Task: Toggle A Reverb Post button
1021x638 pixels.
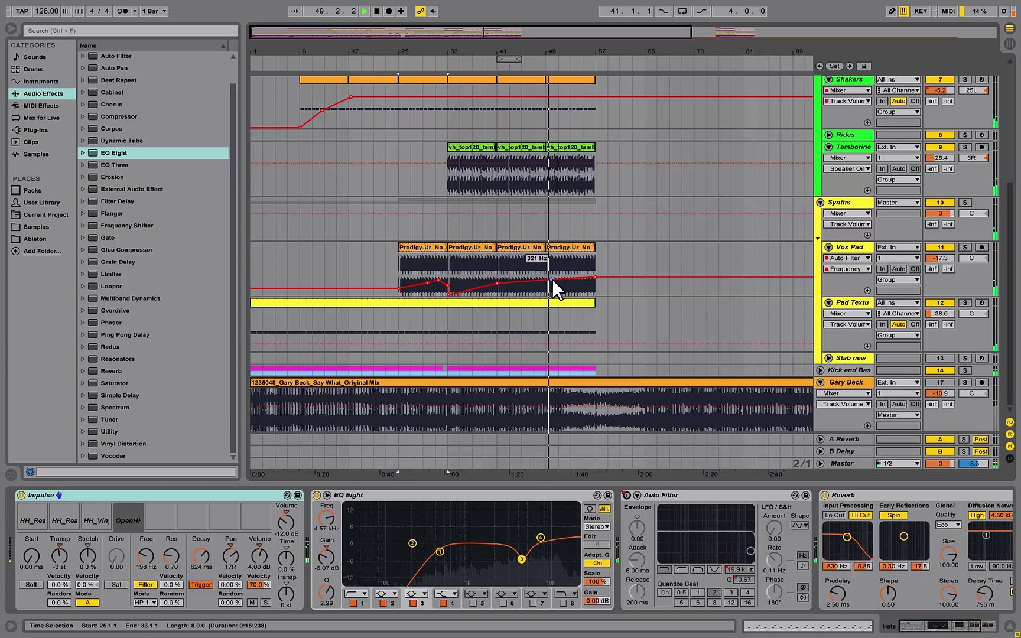Action: [x=981, y=440]
